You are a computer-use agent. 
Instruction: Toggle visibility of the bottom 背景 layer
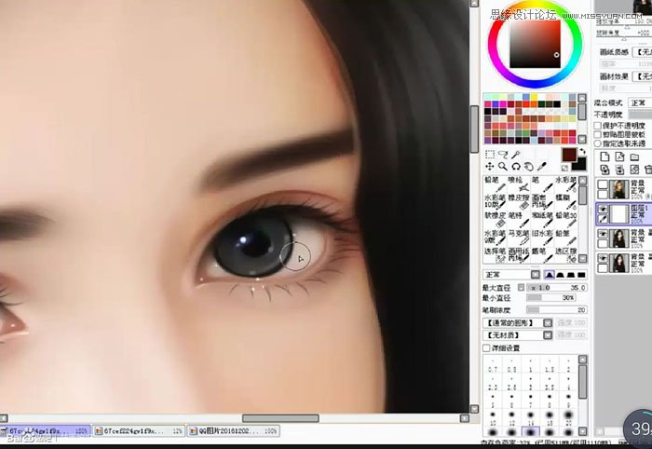[603, 259]
